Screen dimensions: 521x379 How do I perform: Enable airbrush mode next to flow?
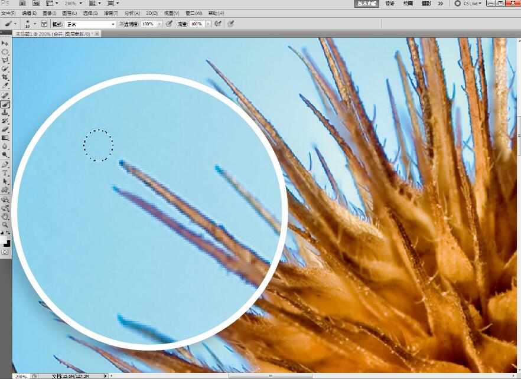pos(218,24)
